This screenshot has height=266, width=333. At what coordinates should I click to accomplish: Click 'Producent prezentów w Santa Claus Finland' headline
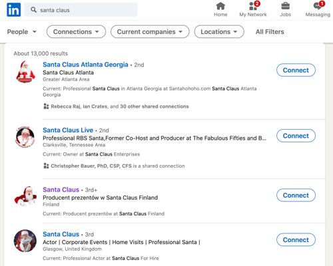100,198
